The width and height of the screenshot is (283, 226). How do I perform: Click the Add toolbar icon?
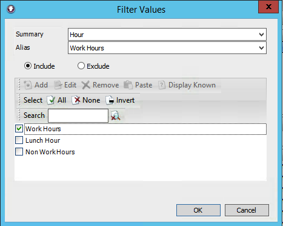(28, 85)
